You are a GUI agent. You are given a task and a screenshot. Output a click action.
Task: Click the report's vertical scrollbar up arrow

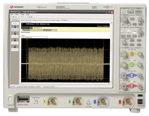click(x=111, y=23)
